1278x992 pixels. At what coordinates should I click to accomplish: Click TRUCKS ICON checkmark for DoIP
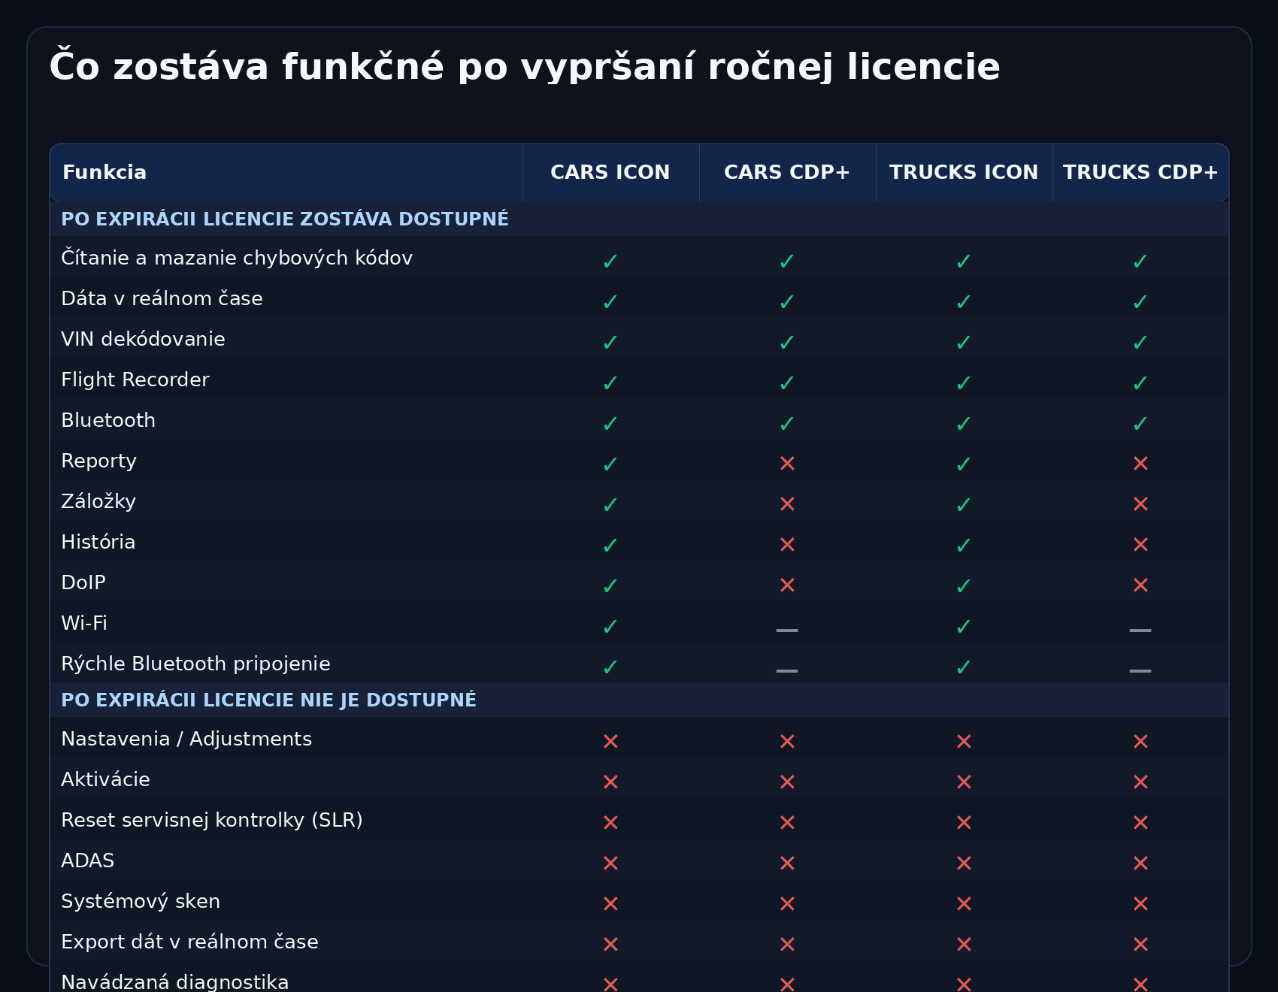click(964, 585)
